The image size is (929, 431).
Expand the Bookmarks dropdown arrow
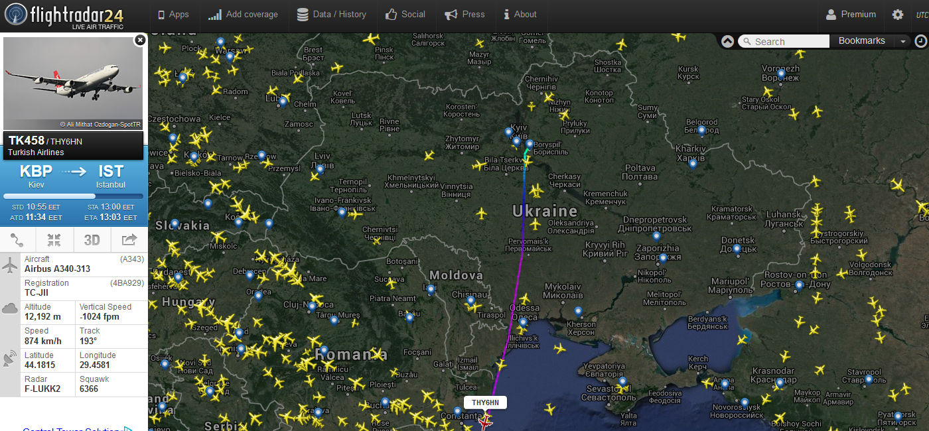tap(902, 41)
